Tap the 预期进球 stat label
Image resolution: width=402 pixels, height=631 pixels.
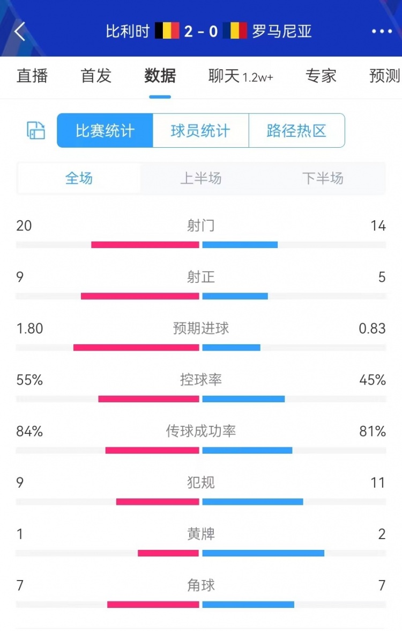click(201, 328)
